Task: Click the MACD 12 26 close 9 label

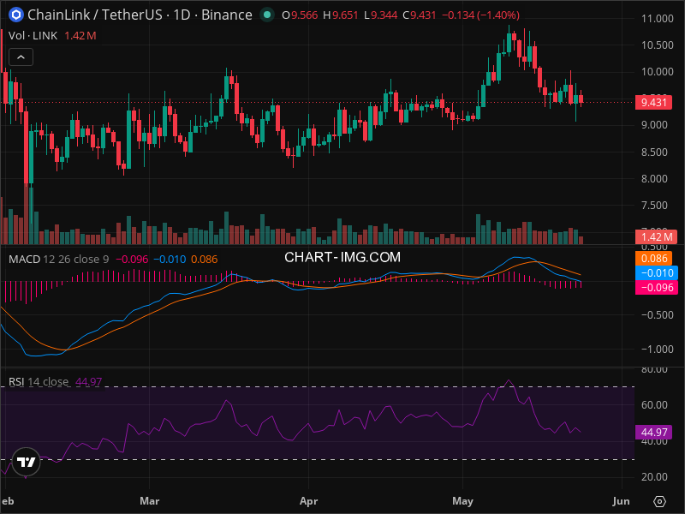Action: pyautogui.click(x=58, y=260)
